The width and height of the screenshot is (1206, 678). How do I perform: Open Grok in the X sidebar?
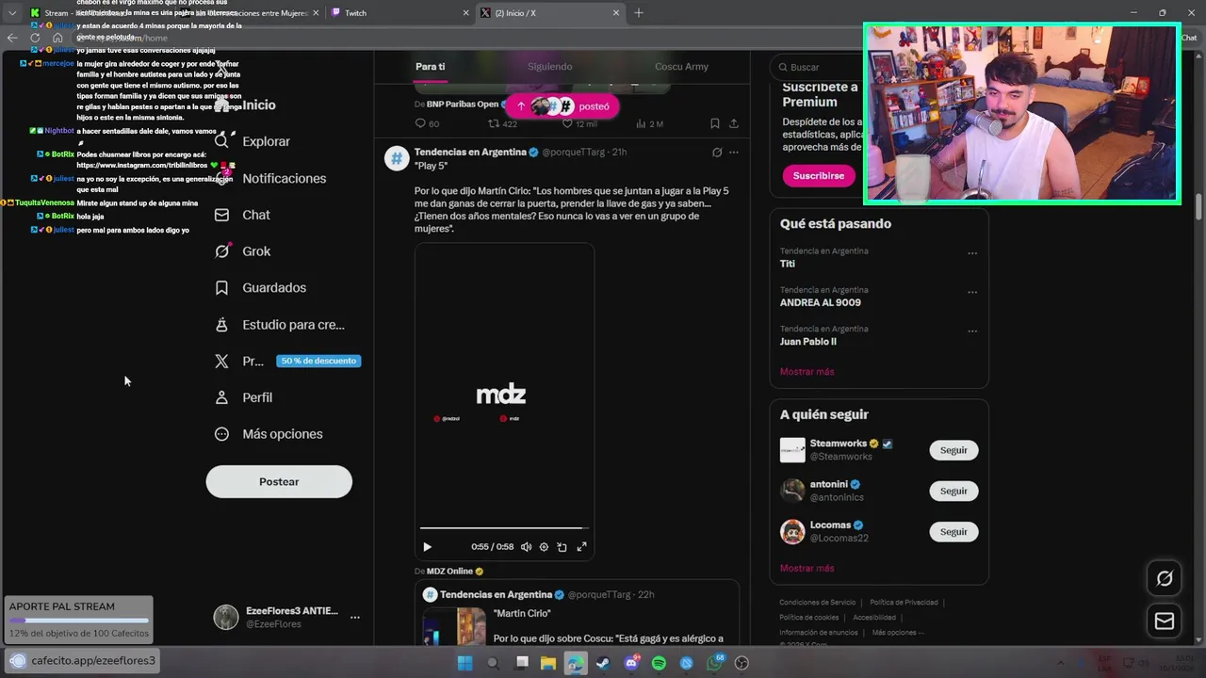coord(242,251)
